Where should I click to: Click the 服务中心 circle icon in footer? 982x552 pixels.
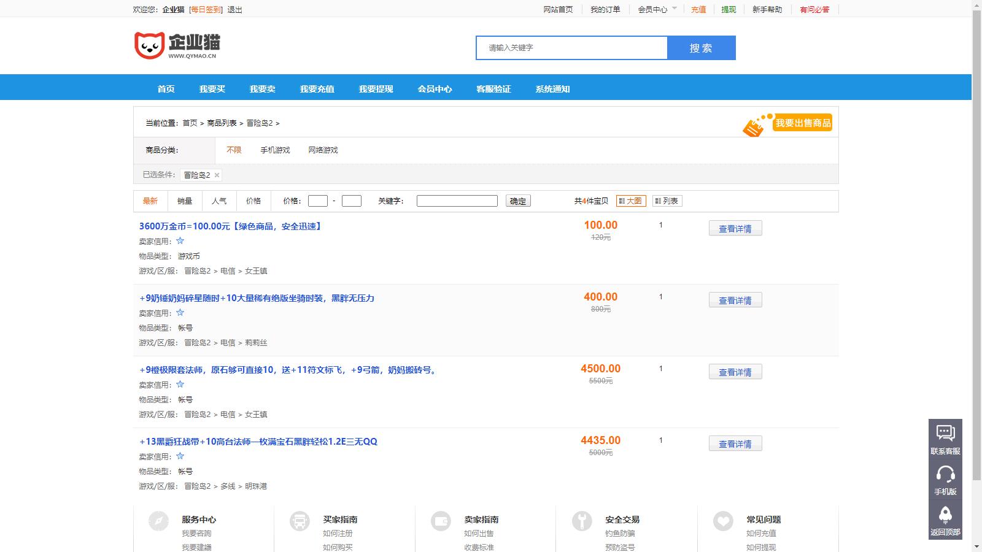click(x=158, y=522)
